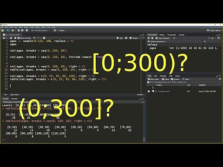
Task: Switch to the Terminal tab
Action: coord(14,99)
